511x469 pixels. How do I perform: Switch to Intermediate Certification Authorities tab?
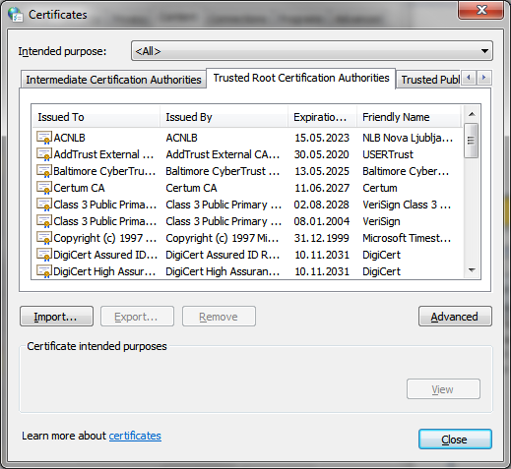coord(113,80)
